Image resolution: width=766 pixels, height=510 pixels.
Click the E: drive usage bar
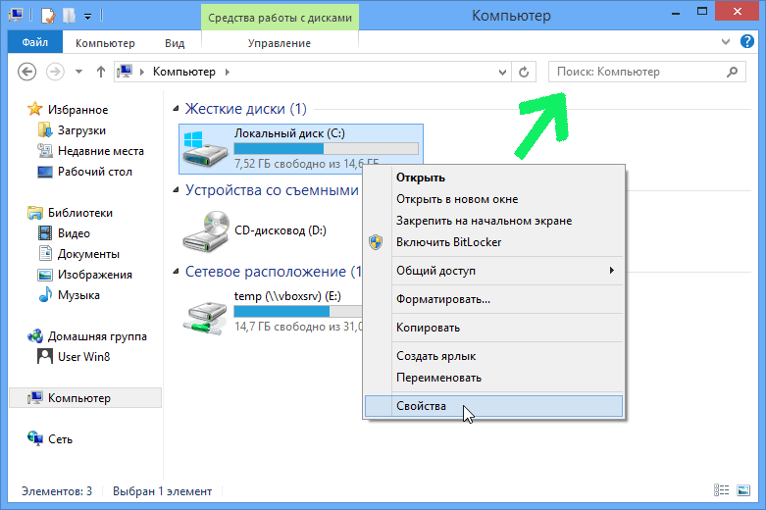[297, 311]
